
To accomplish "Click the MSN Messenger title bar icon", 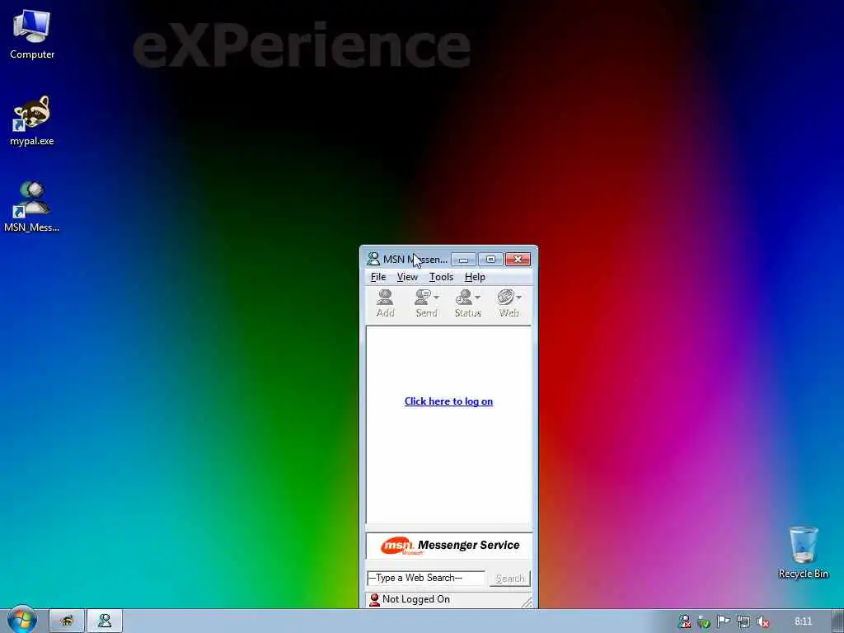I will (x=373, y=259).
